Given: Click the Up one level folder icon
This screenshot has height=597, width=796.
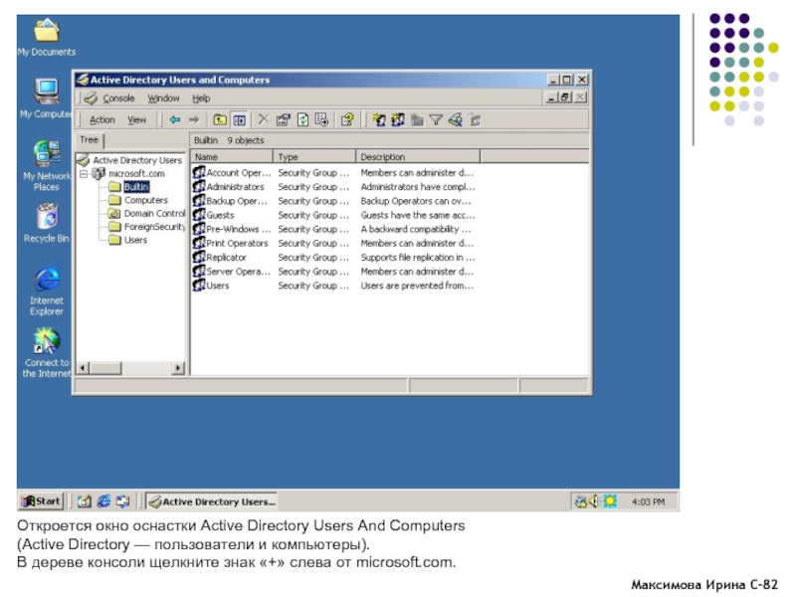Looking at the screenshot, I should pyautogui.click(x=221, y=119).
